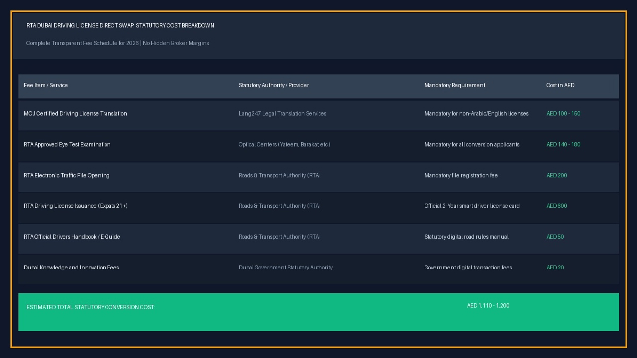Image resolution: width=637 pixels, height=358 pixels.
Task: Click the provider cell in the License Issuance row
Action: click(279, 206)
